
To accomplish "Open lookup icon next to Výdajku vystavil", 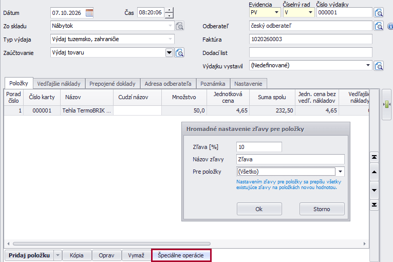I will (379, 66).
